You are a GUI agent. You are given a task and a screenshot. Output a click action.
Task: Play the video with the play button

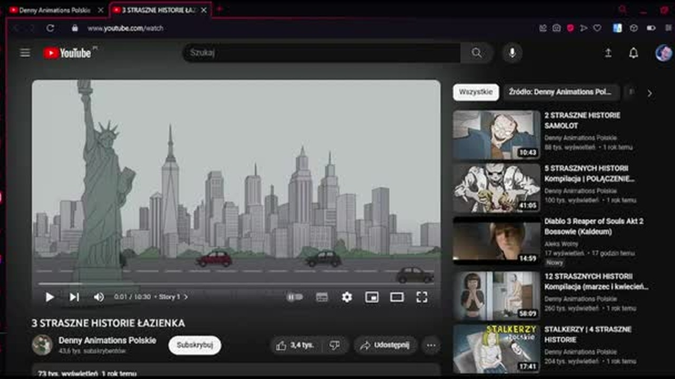(x=50, y=297)
